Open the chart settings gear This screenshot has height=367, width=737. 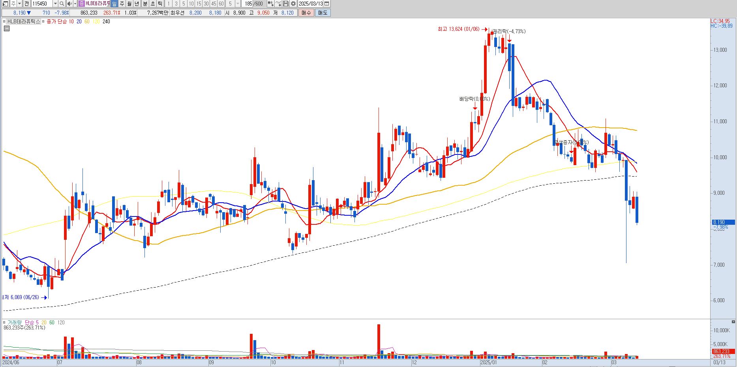coord(293,4)
